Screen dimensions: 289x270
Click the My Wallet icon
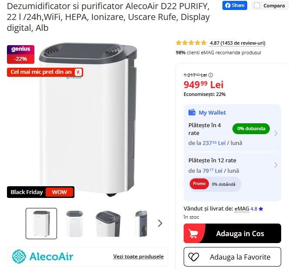tap(192, 112)
